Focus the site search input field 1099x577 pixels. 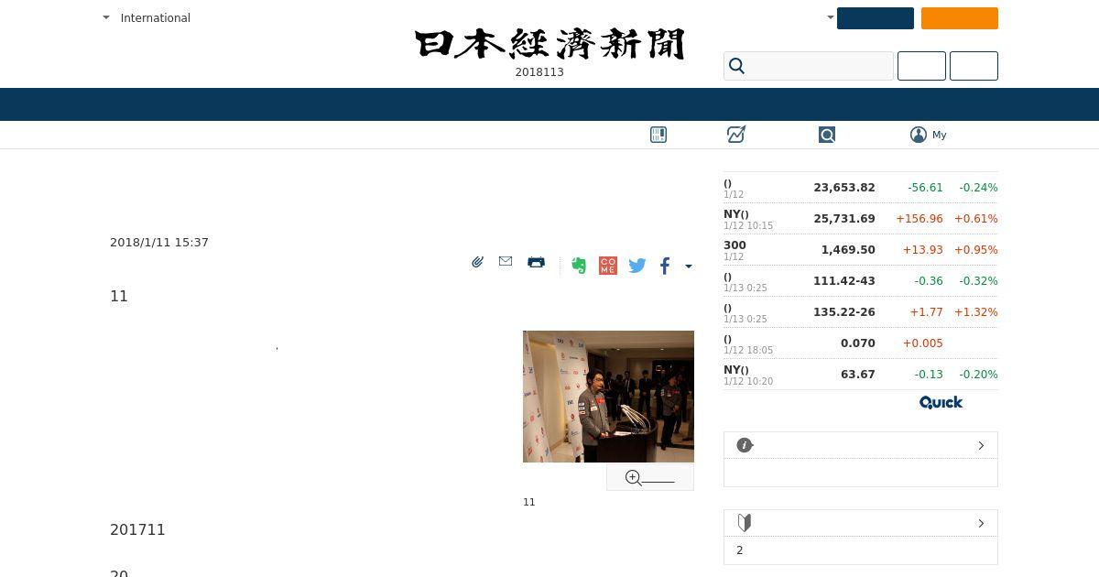tap(809, 66)
